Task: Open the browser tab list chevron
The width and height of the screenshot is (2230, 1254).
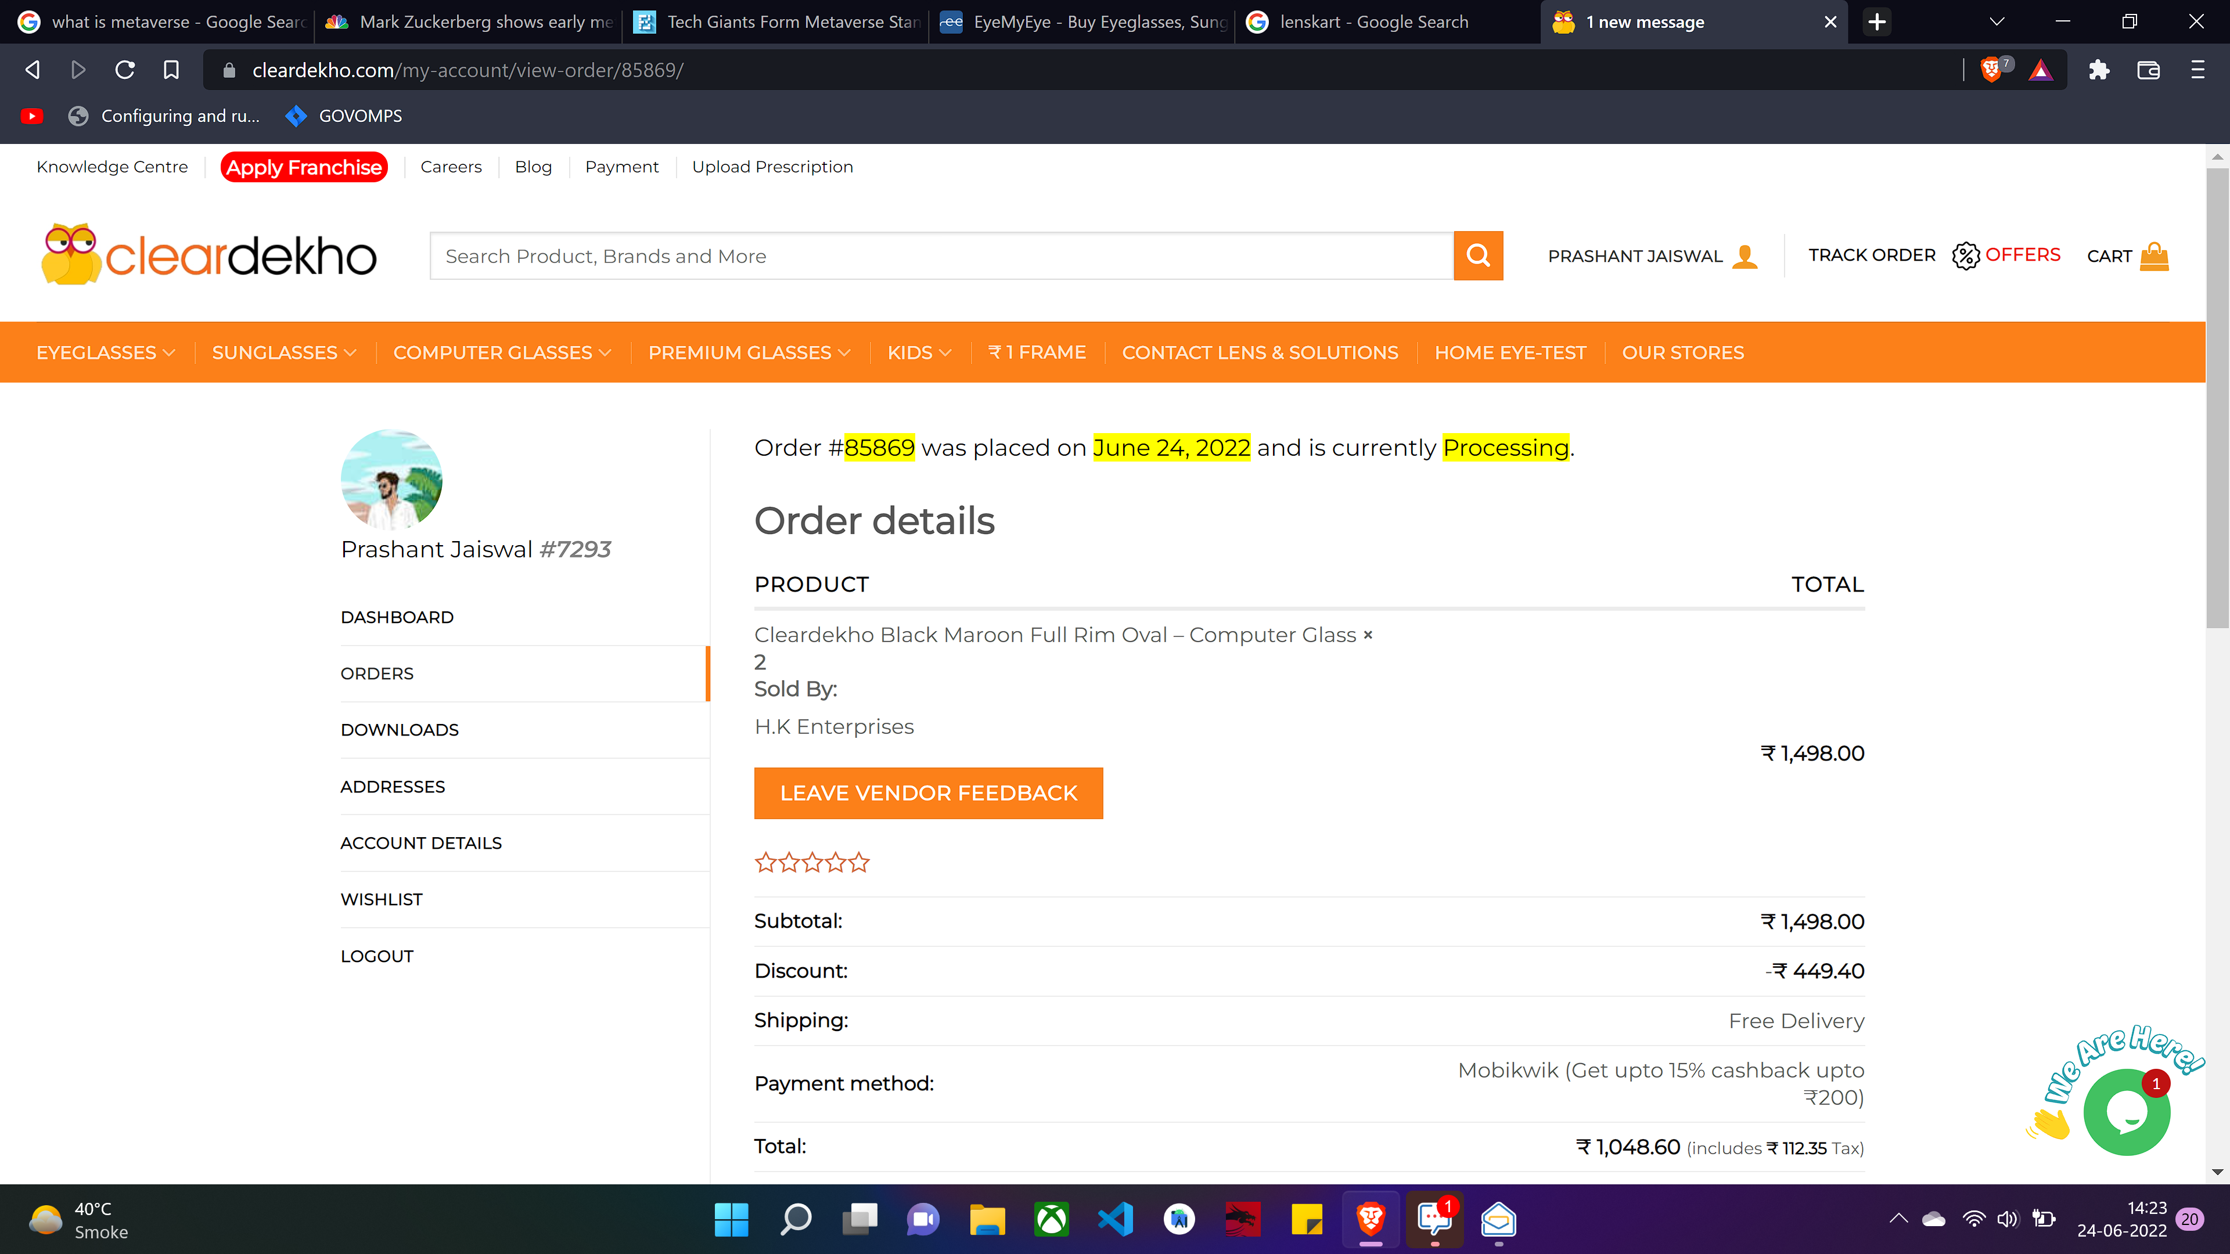Action: pyautogui.click(x=1997, y=21)
